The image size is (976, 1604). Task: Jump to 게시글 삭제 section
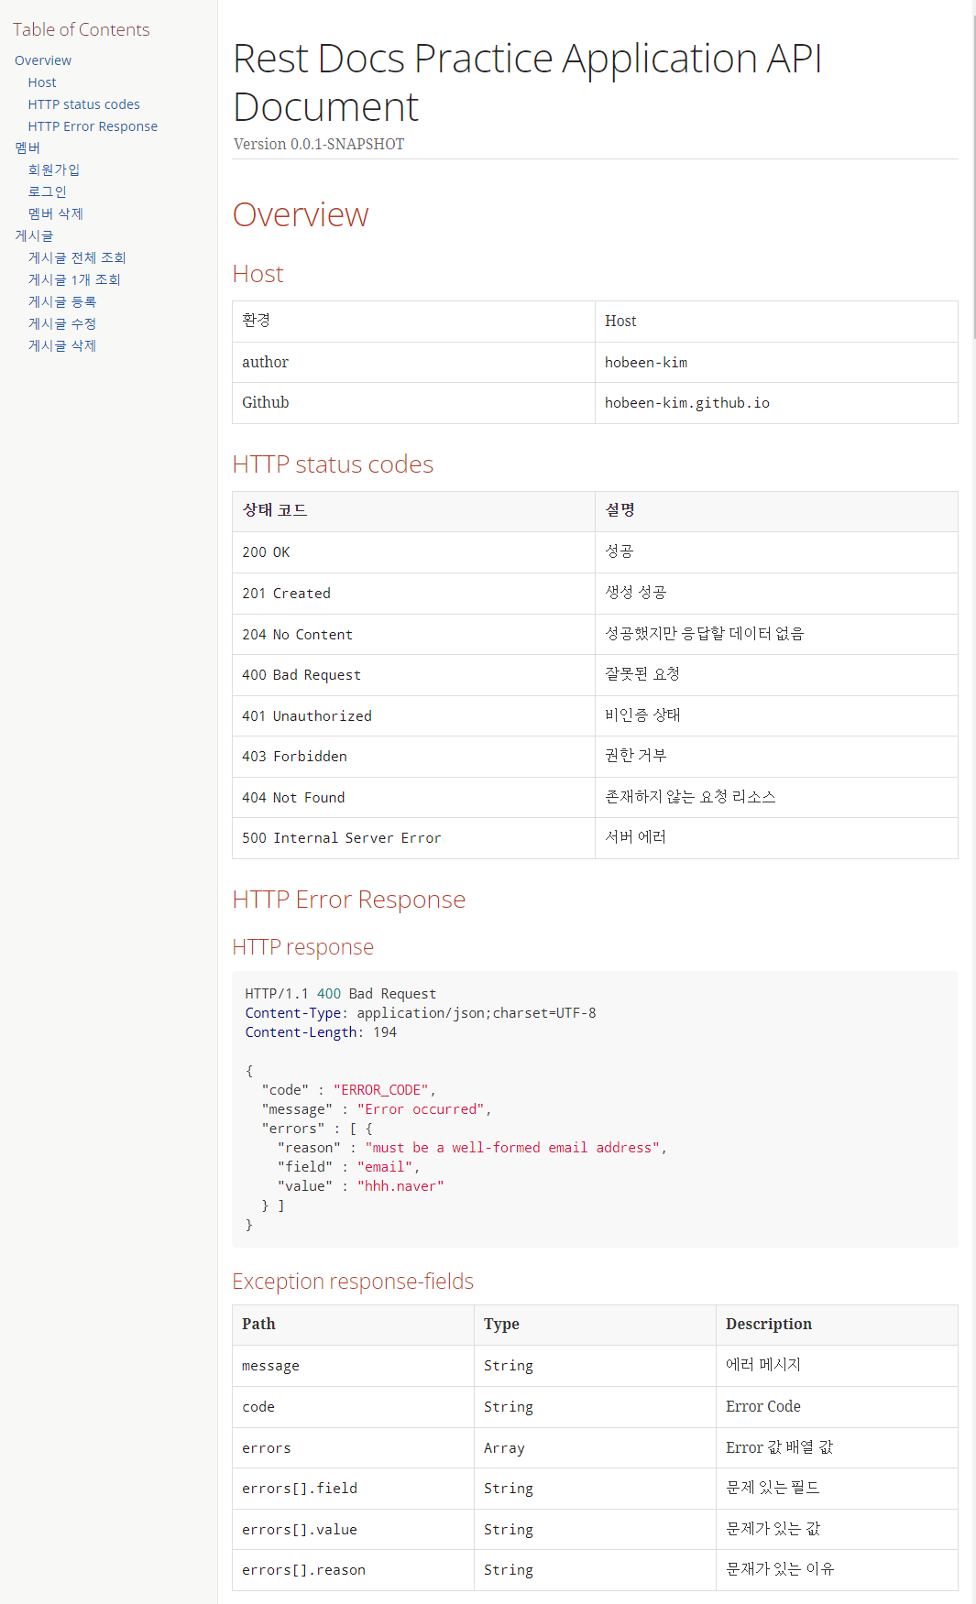click(62, 345)
